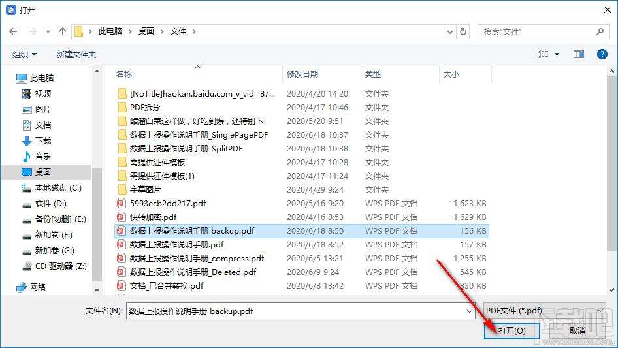Open the PDF文件 (*.pdf) filter dropdown

544,311
